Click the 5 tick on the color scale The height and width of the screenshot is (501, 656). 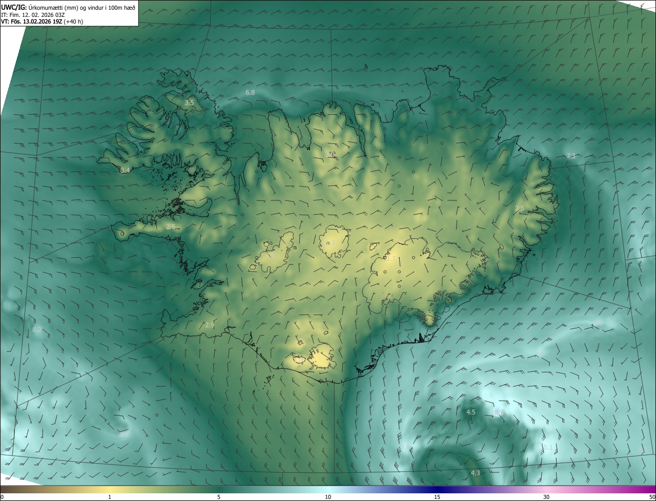219,497
